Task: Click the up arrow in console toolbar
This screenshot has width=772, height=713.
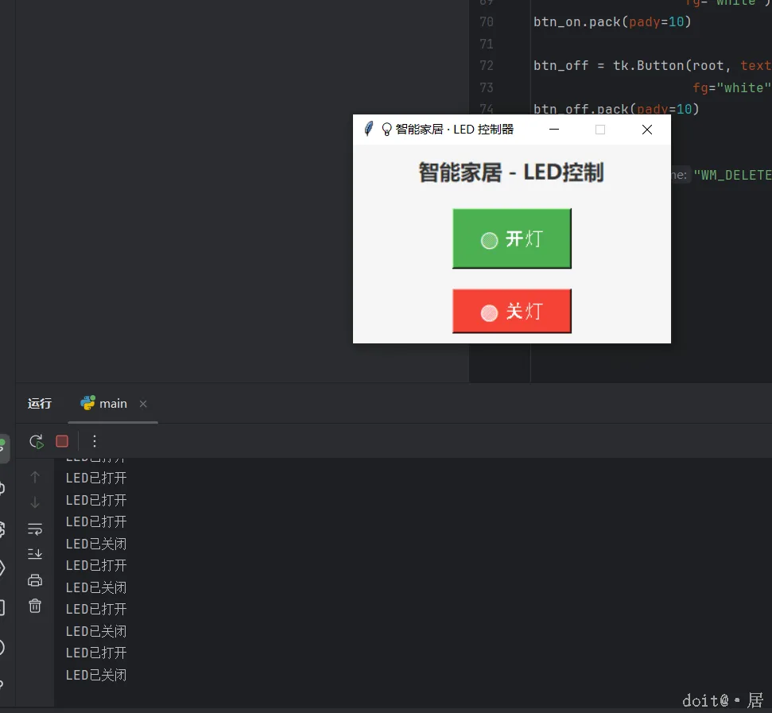Action: (35, 477)
